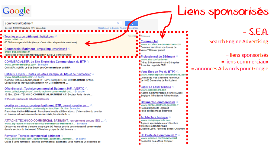
Task: Click magnifier icon beside Batiactu Emploi result
Action: tap(93, 74)
